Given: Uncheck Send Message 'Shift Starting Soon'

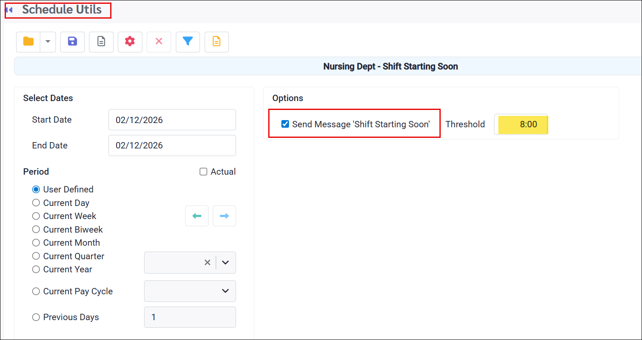Looking at the screenshot, I should tap(285, 124).
